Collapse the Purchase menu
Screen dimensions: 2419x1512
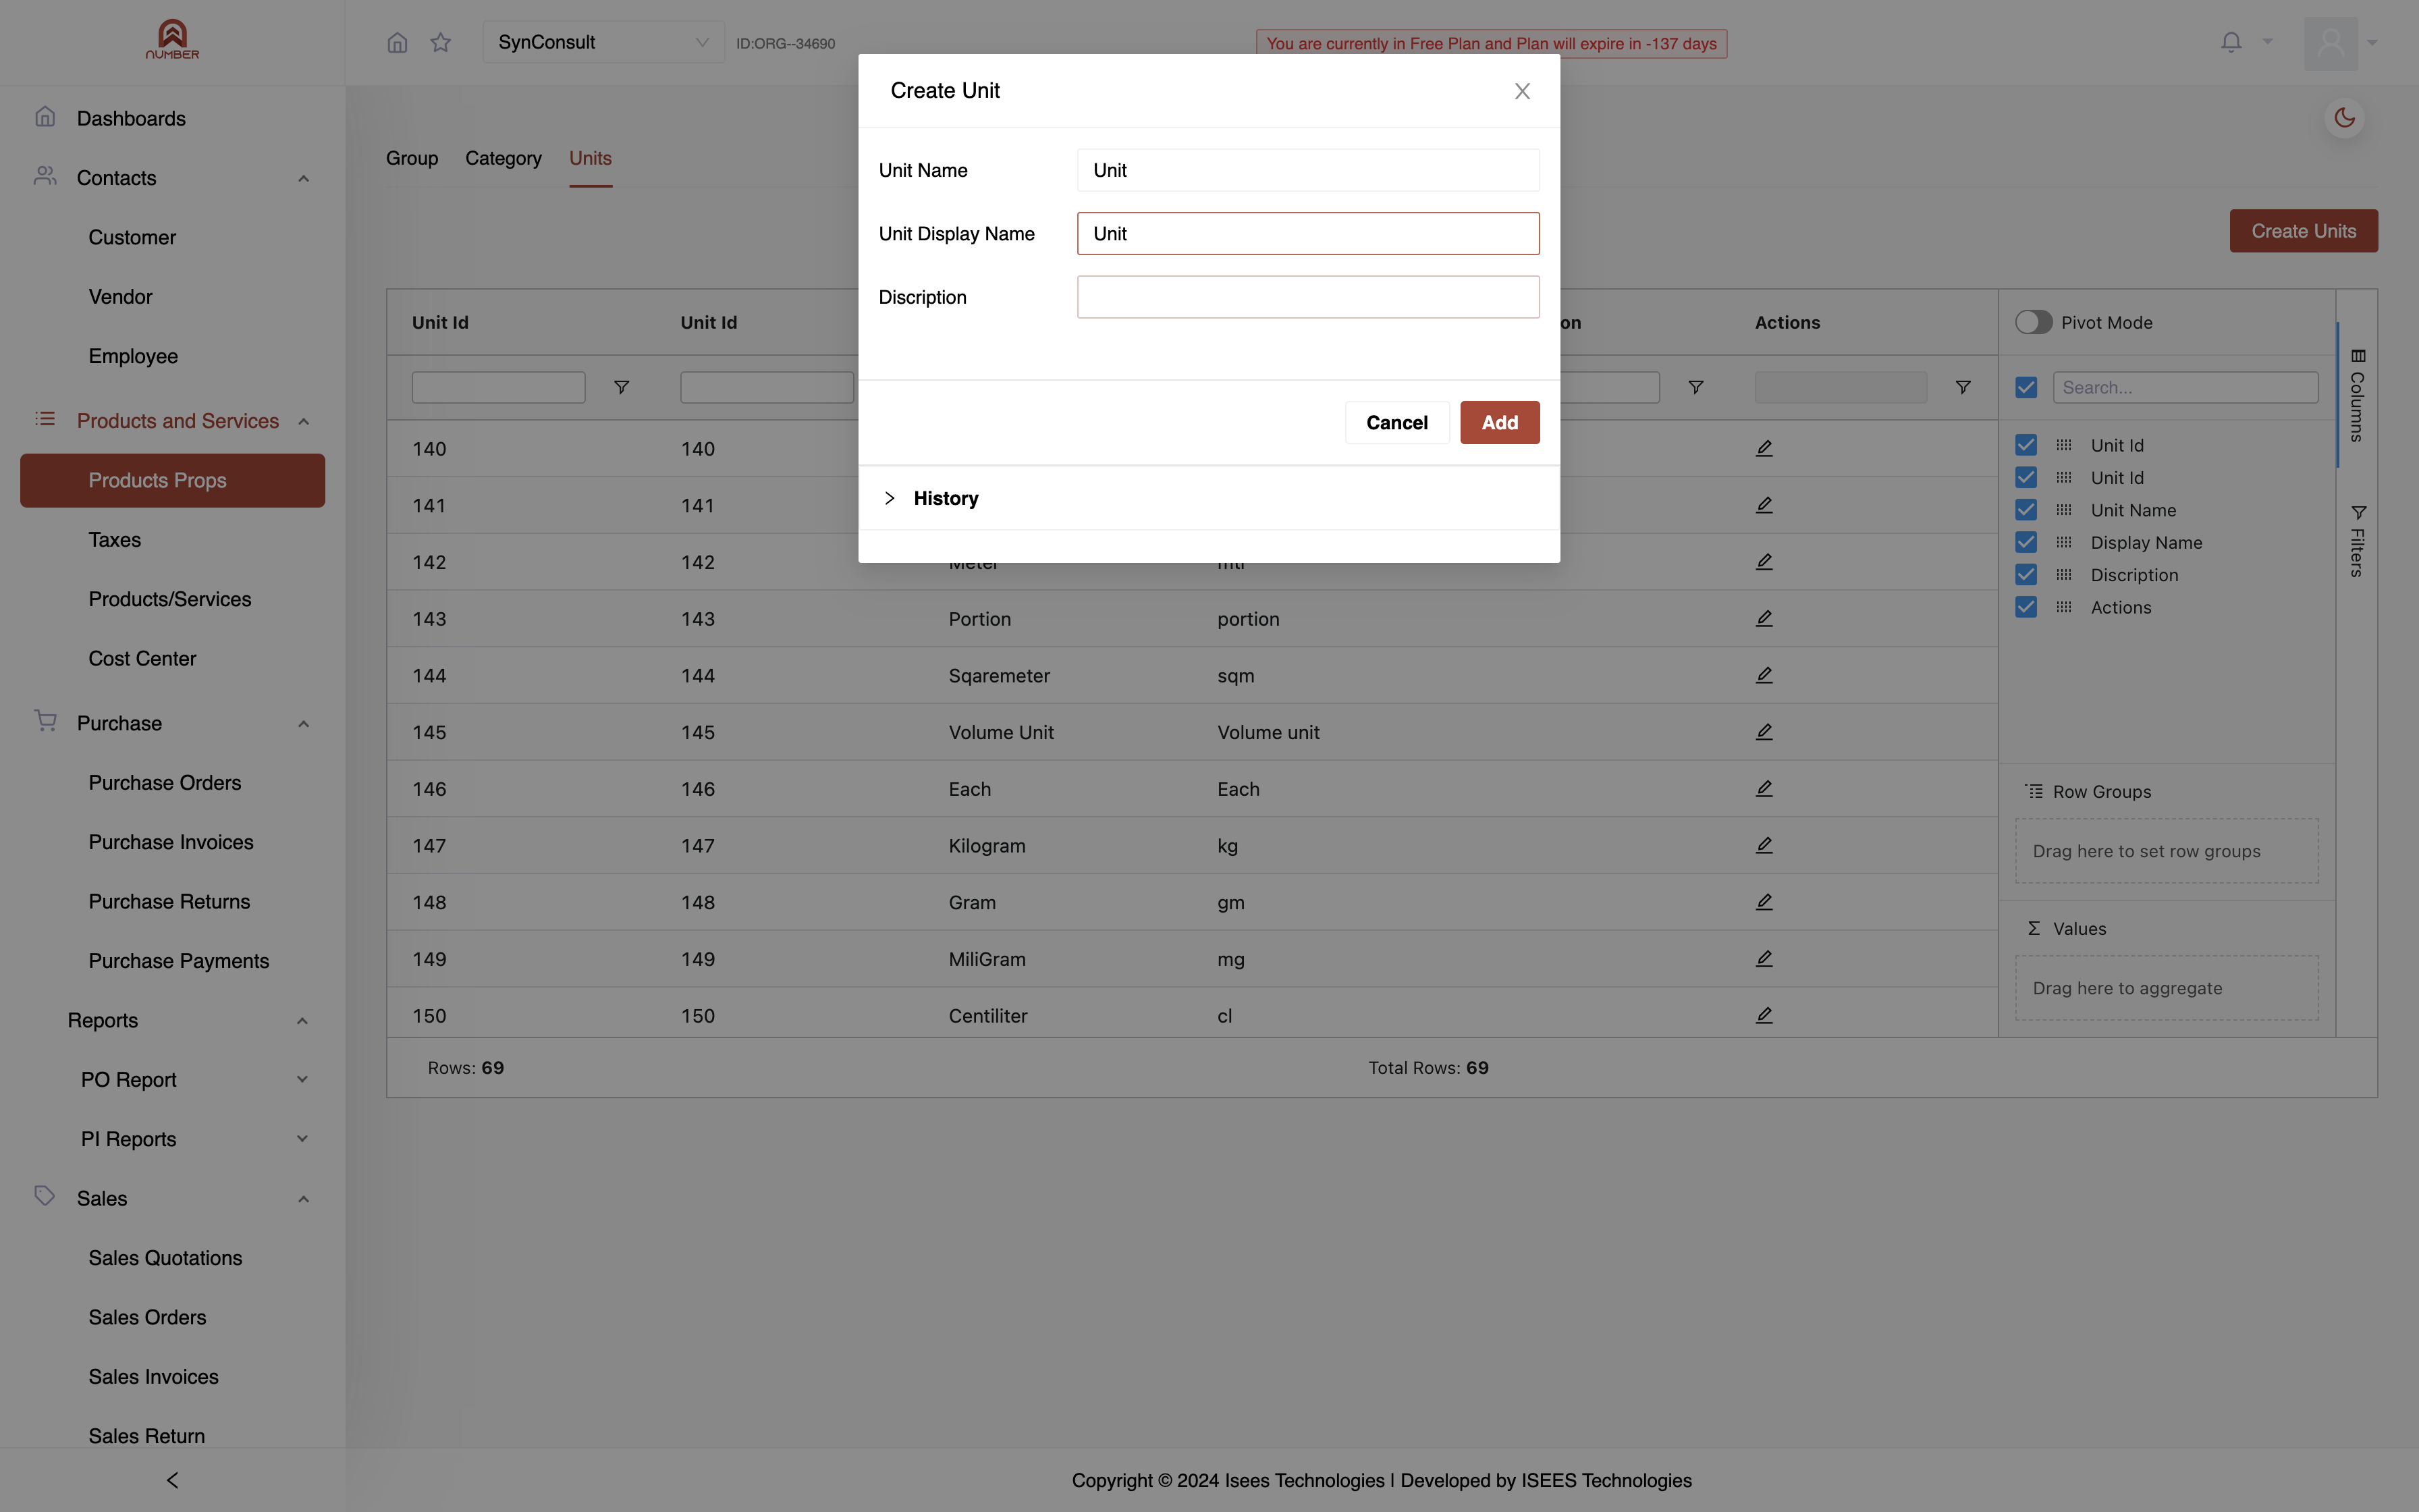pos(303,723)
